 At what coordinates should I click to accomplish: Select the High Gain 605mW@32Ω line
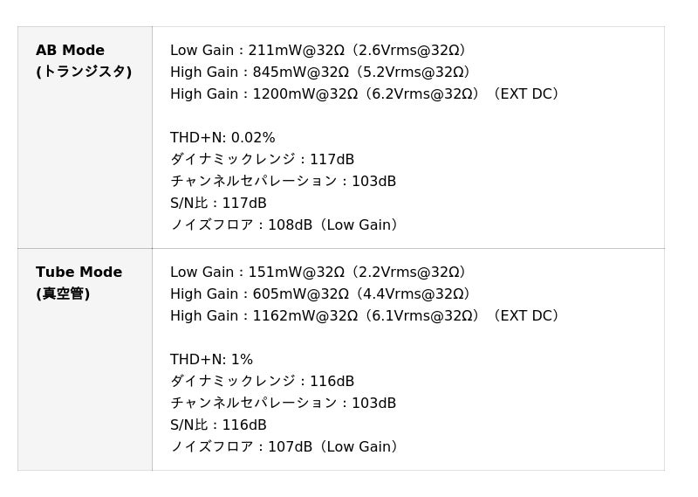click(320, 294)
